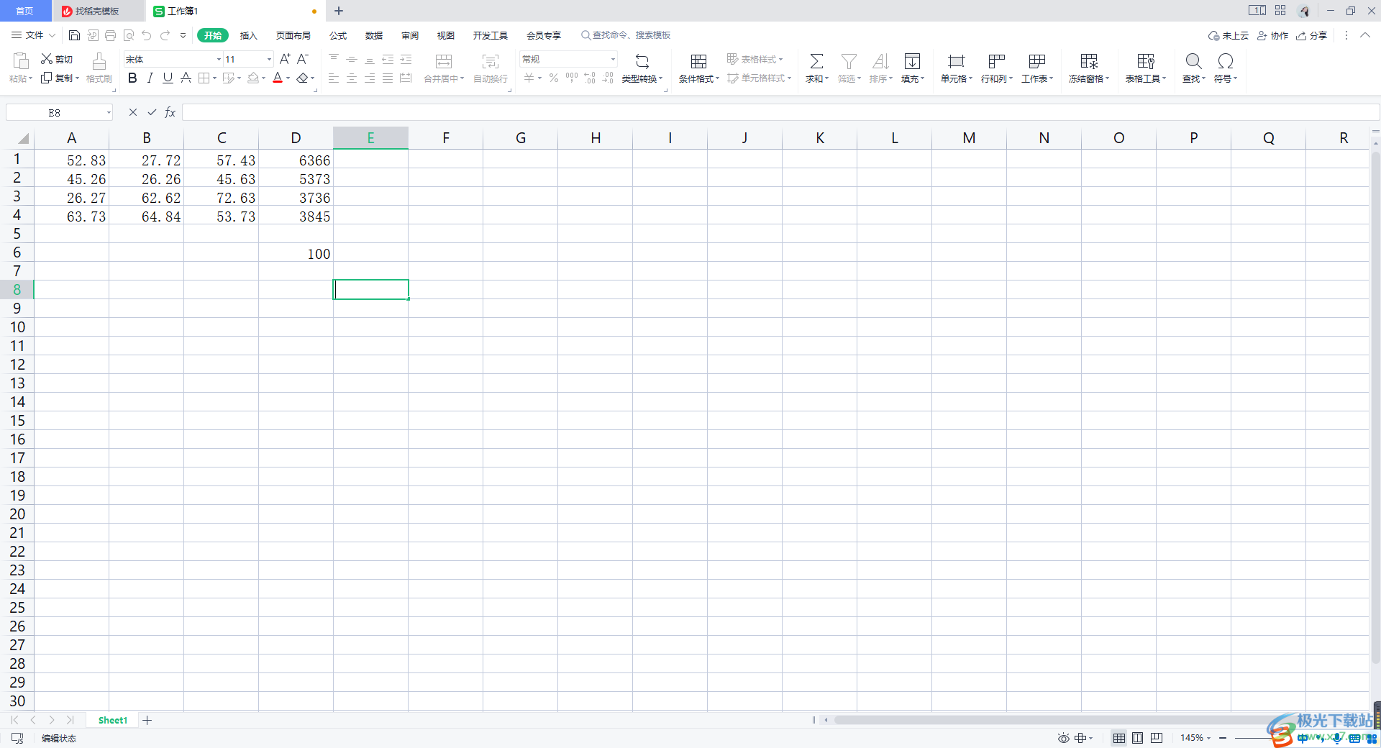
Task: Click the Insert Function fx icon
Action: point(170,112)
